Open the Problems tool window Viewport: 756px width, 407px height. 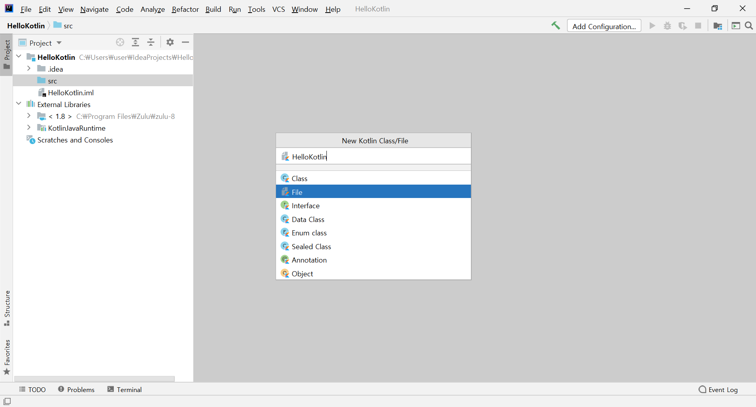(x=76, y=389)
